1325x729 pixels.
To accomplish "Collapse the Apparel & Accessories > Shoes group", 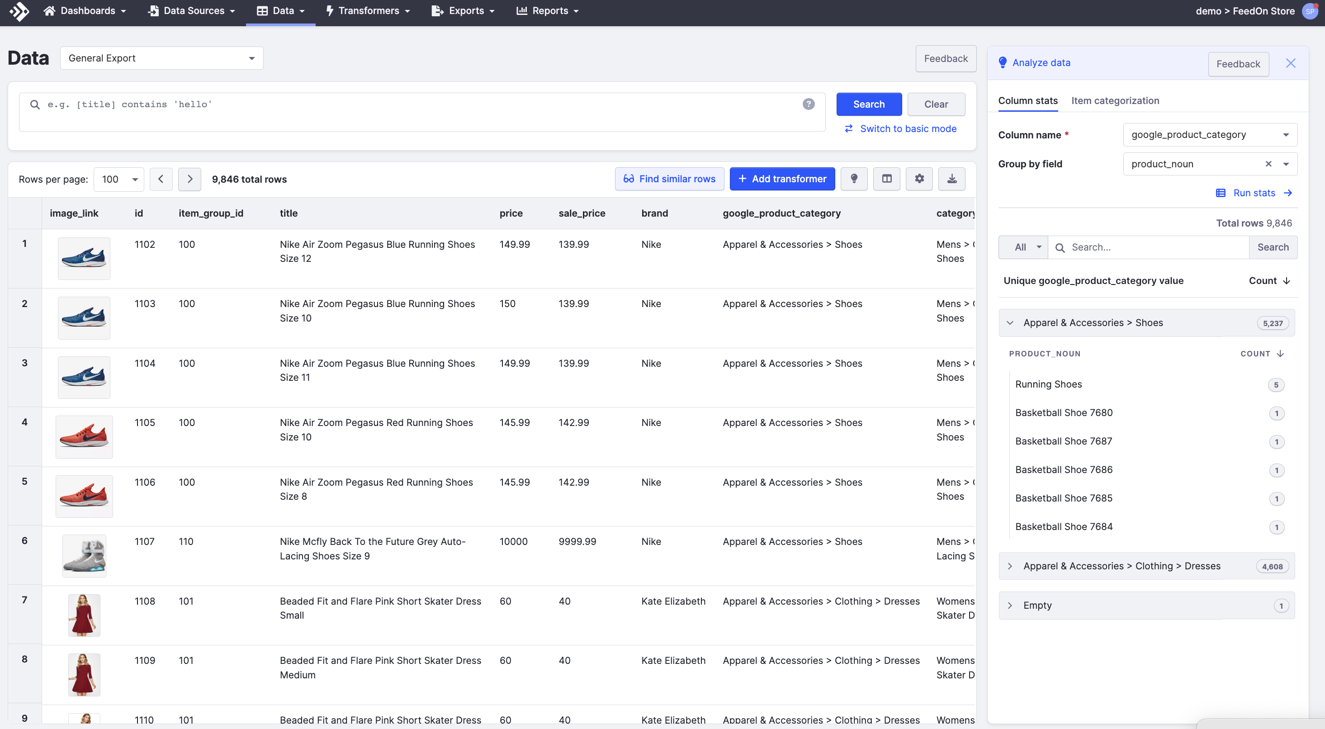I will (1010, 322).
